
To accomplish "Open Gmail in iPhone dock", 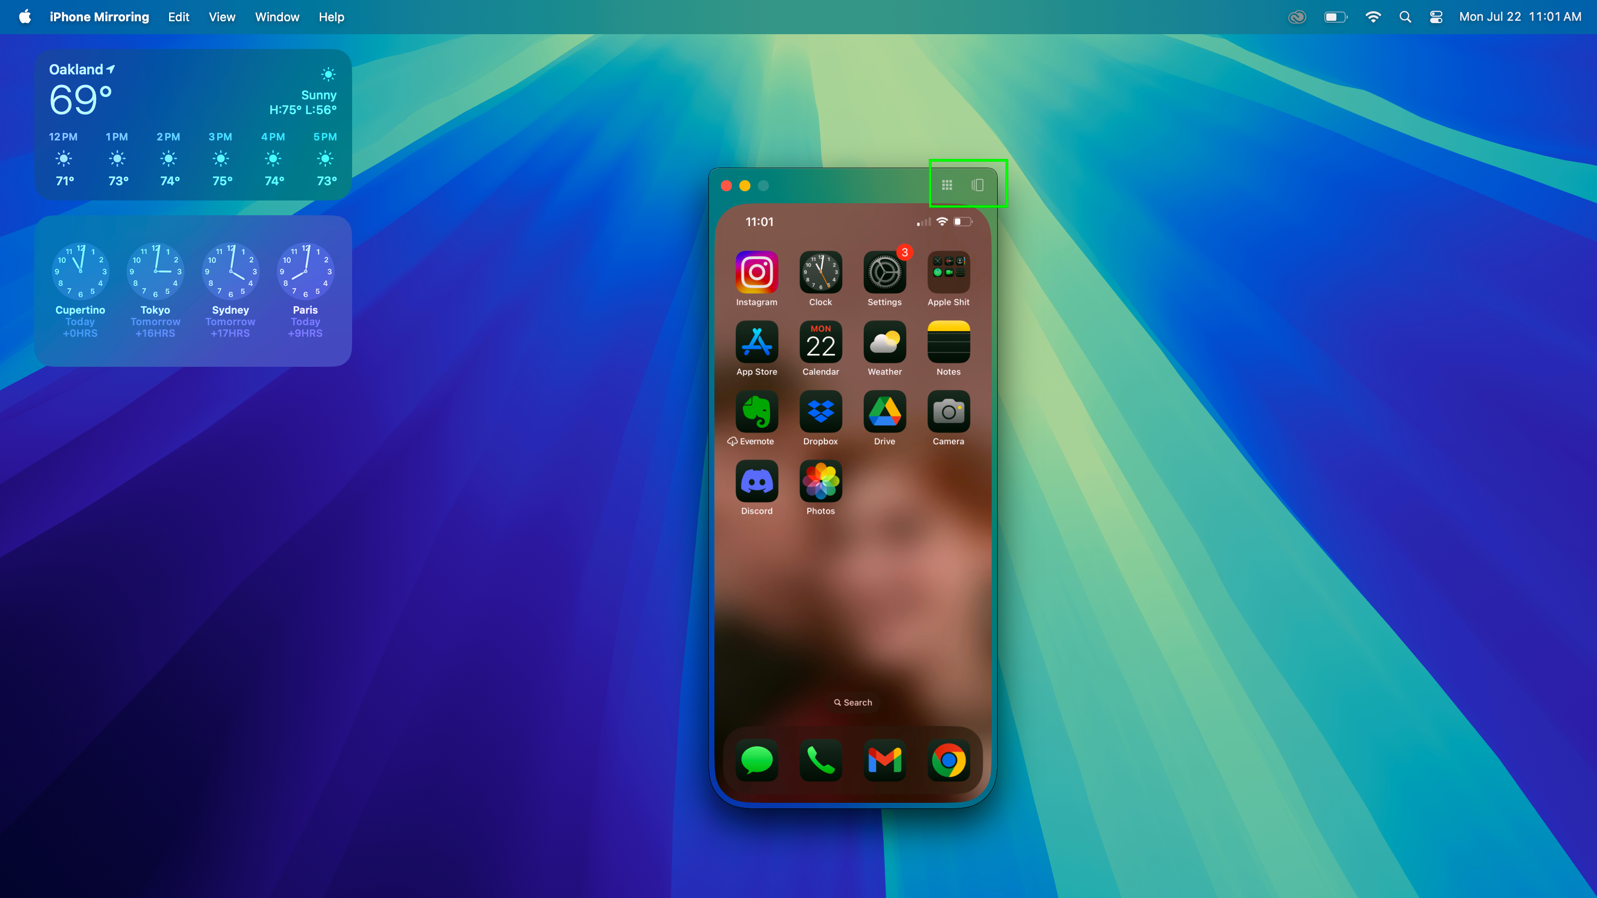I will (884, 760).
